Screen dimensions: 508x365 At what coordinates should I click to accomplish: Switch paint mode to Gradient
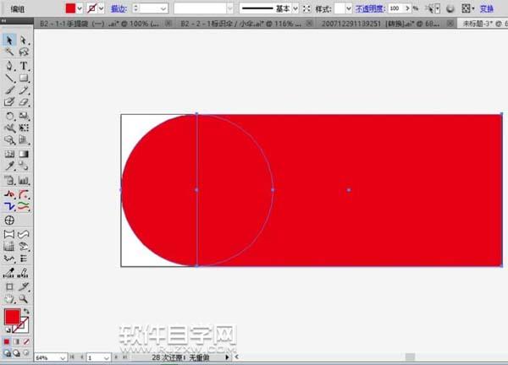tap(16, 341)
